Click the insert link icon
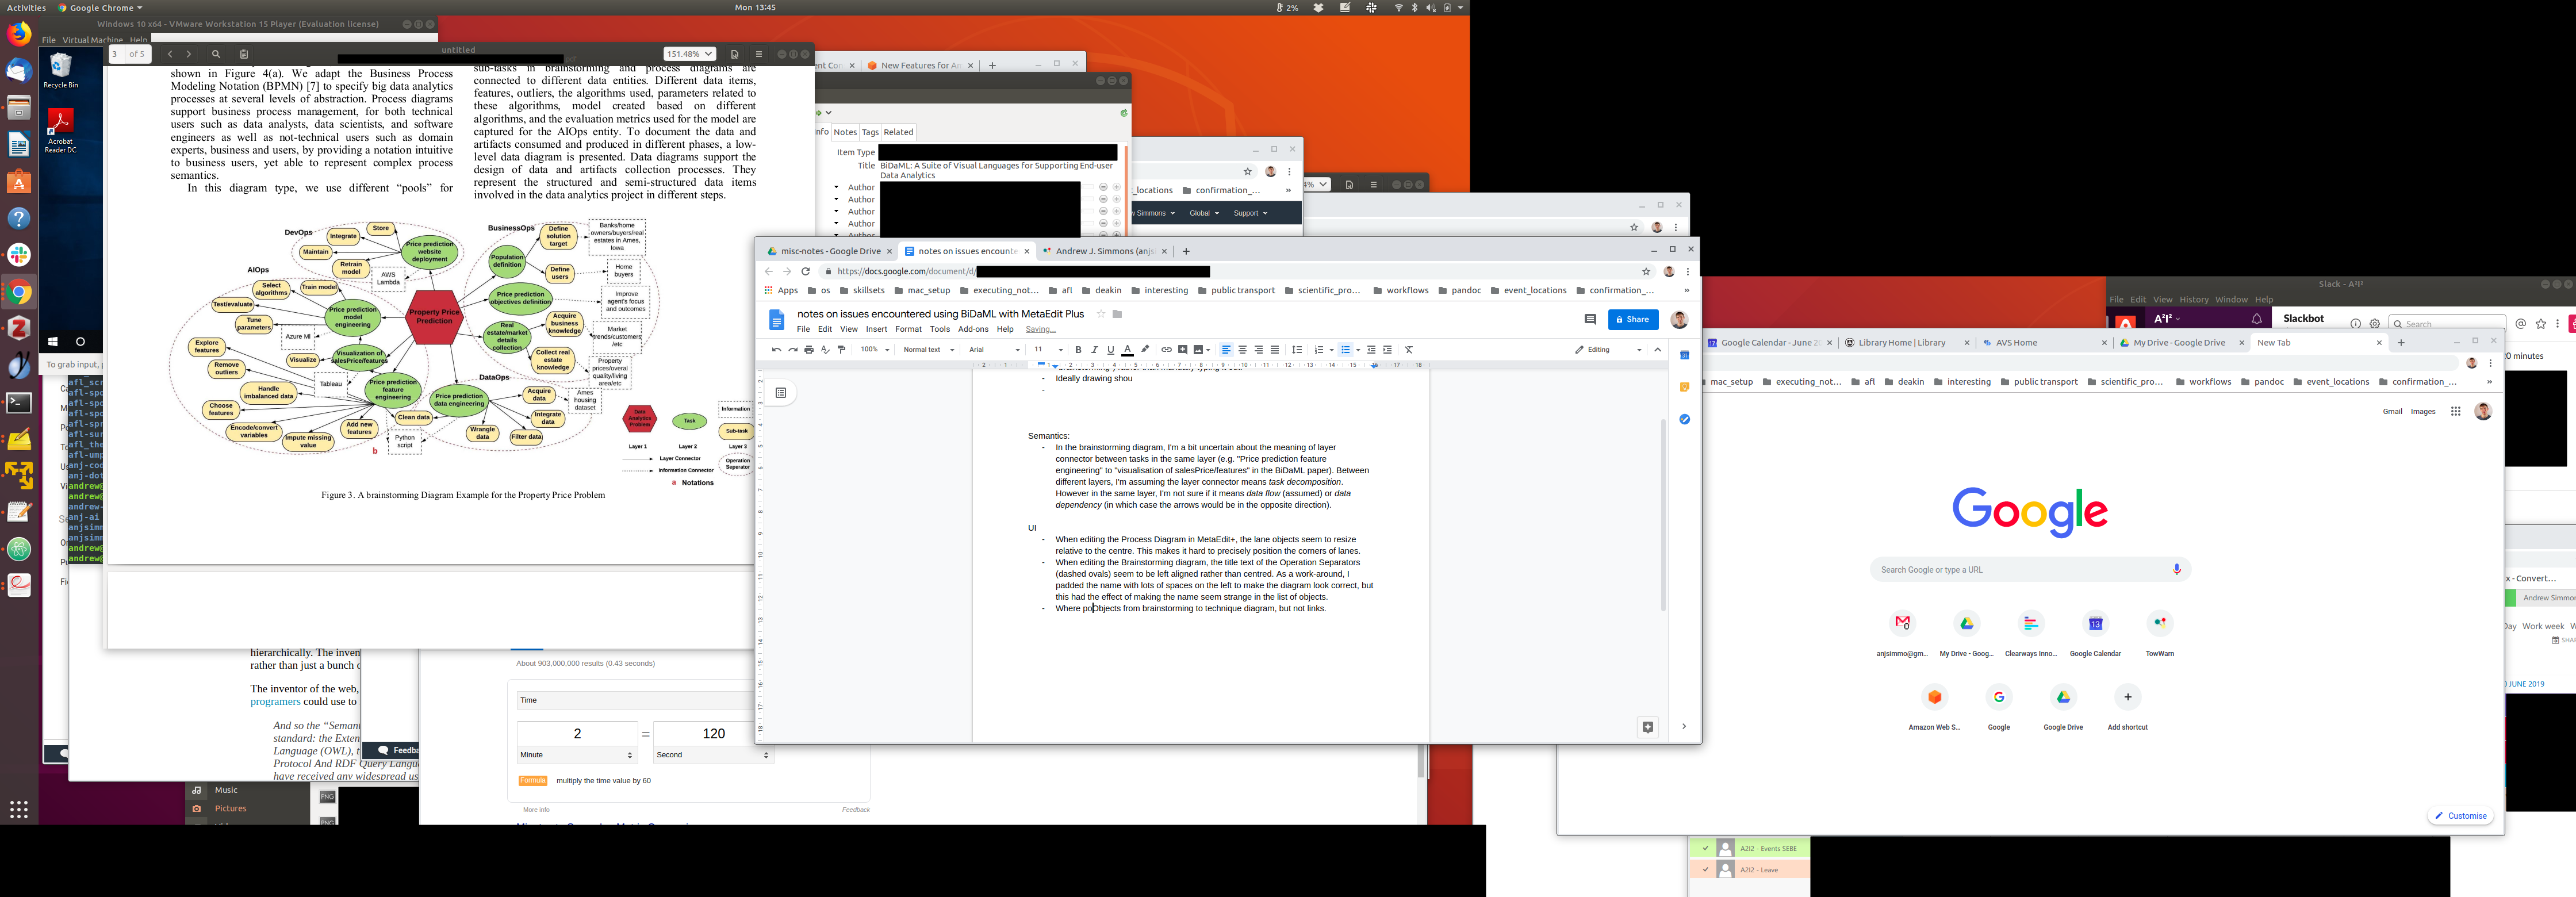Viewport: 2576px width, 897px height. point(1166,350)
